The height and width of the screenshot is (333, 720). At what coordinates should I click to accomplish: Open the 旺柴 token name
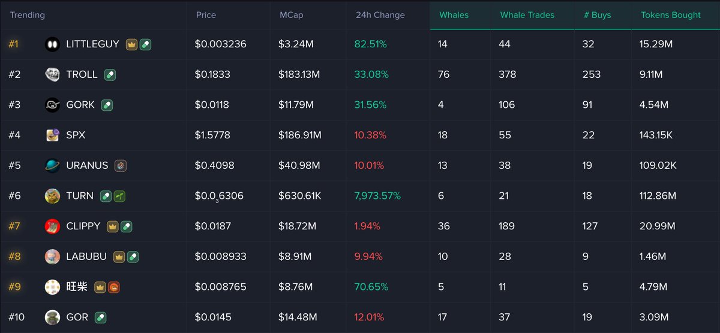tap(77, 287)
